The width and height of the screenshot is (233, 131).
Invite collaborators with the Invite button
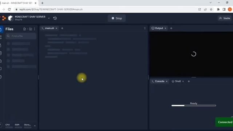(x=225, y=18)
